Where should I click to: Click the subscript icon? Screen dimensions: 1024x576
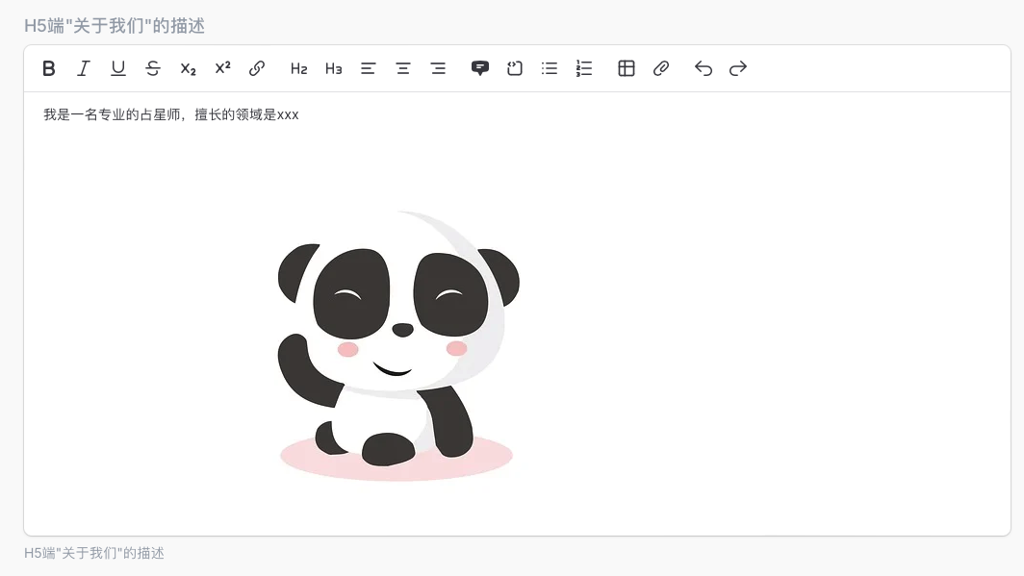click(188, 68)
